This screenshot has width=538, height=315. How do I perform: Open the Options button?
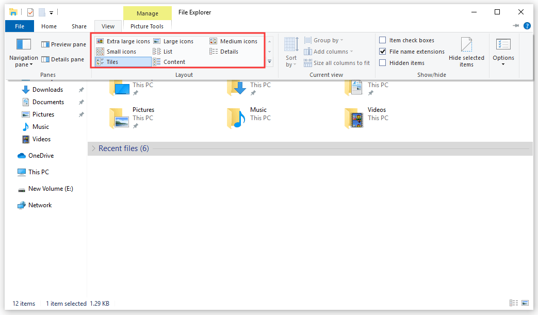point(503,53)
